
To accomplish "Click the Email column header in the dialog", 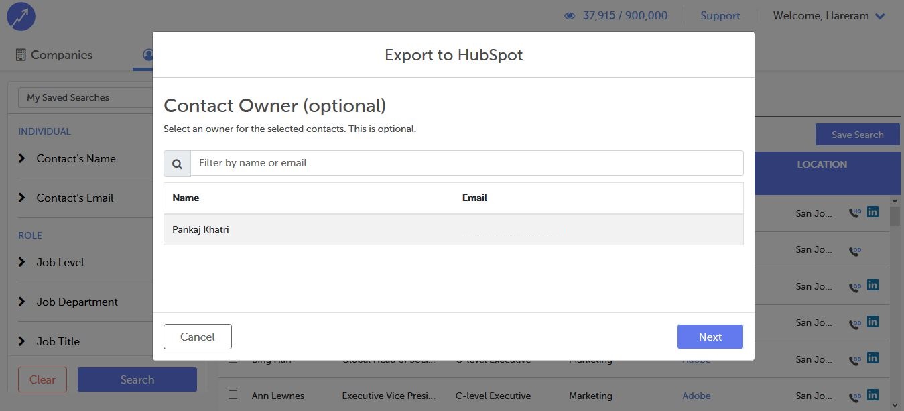I will pos(474,198).
